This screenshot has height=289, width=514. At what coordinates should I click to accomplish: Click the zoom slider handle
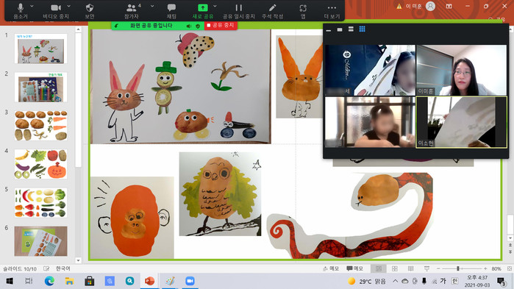point(458,268)
